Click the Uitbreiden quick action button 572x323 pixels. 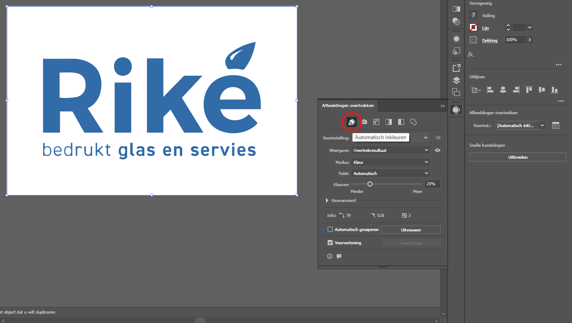(x=517, y=157)
